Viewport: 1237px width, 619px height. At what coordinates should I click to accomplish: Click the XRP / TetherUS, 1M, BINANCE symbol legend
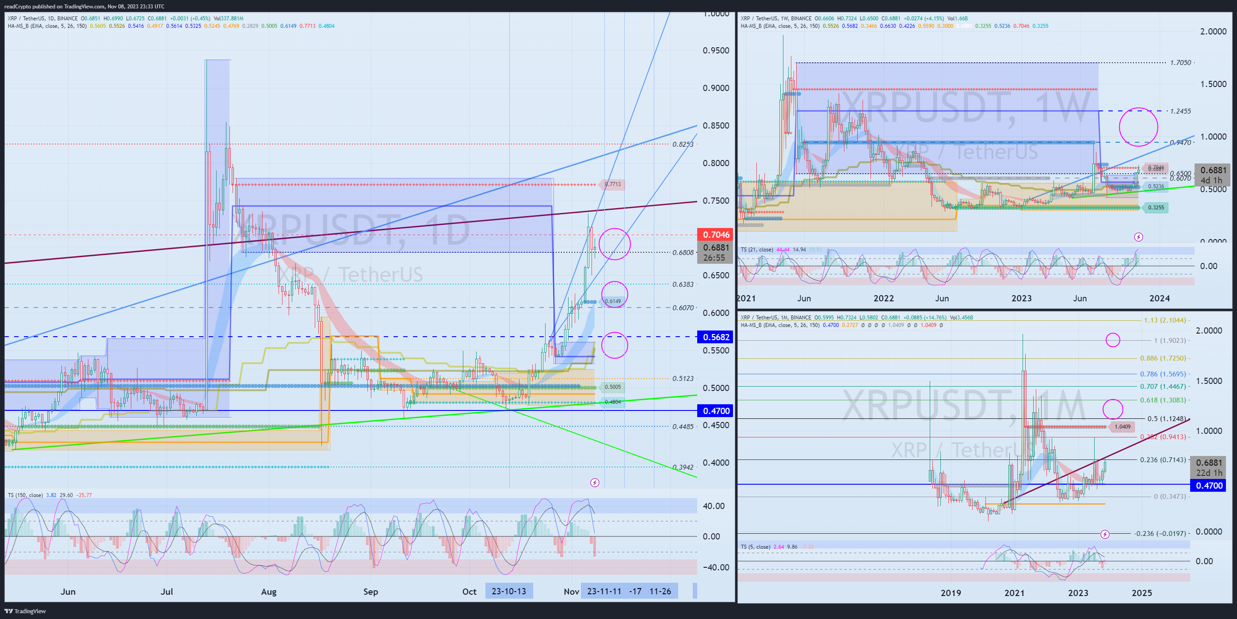(775, 317)
